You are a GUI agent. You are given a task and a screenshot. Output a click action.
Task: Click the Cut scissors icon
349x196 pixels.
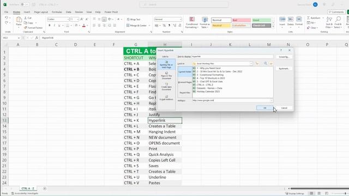coord(26,18)
